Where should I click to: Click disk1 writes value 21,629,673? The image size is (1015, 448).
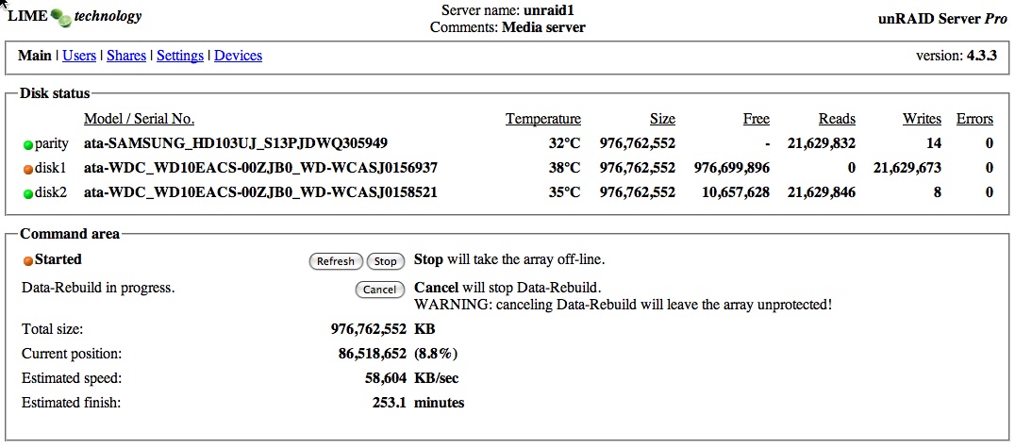[907, 168]
